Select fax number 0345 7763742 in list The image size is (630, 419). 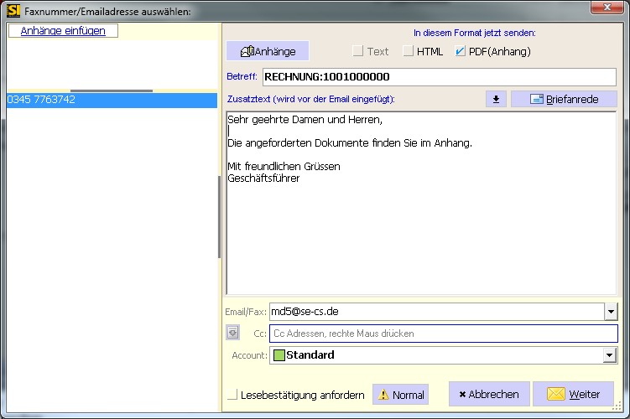(x=112, y=100)
